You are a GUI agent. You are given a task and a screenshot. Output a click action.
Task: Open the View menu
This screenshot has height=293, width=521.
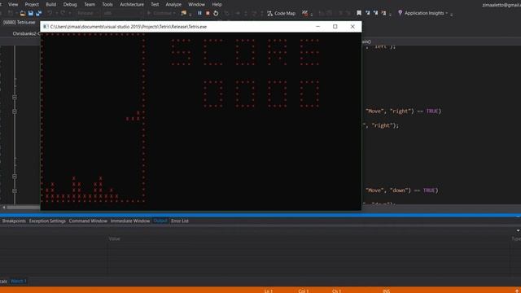13,4
